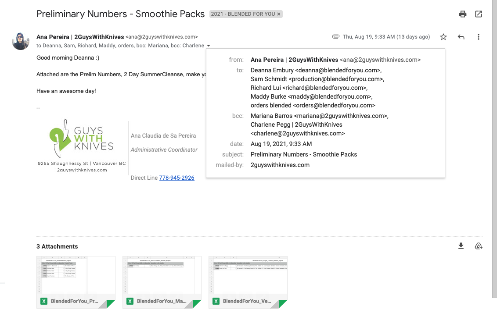Click the email subject Preliminary Numbers title
Image resolution: width=497 pixels, height=320 pixels.
pos(120,14)
